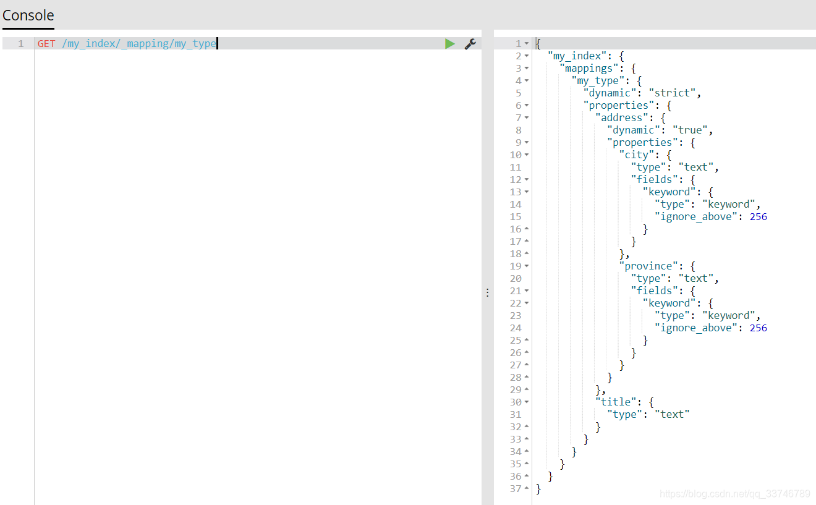Screen dimensions: 816x505
Task: Fold the "fields" block at line 21
Action: pyautogui.click(x=527, y=291)
